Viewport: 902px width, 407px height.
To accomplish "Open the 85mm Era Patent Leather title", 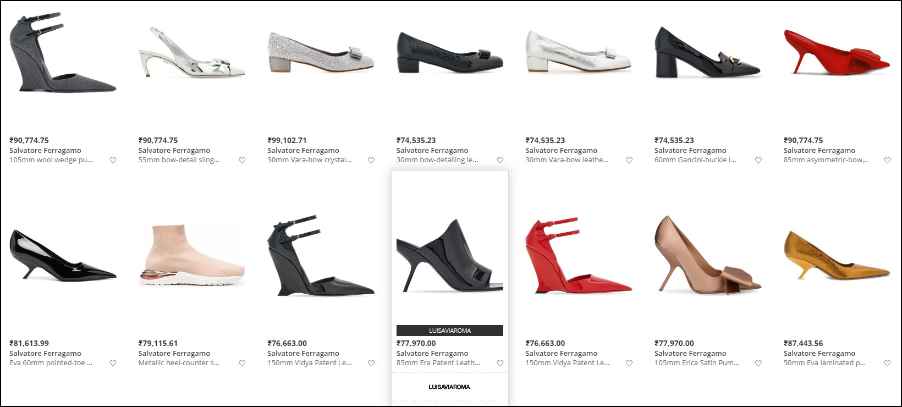I will tap(438, 363).
